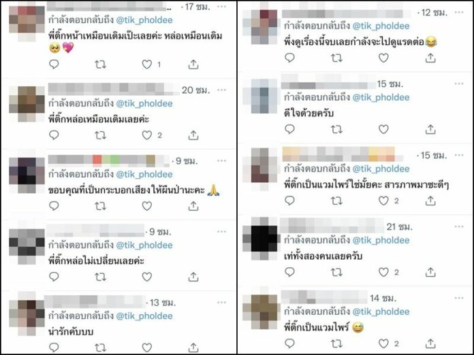Share the tweet posted 12 ชม. ago
The height and width of the screenshot is (355, 474).
tap(430, 58)
